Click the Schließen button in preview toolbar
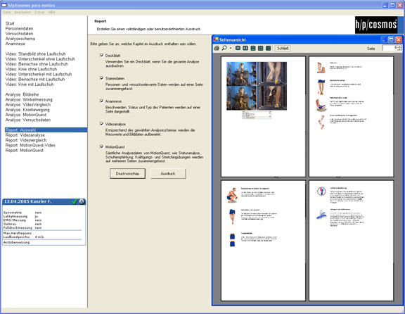Image resolution: width=405 pixels, height=314 pixels. pos(283,48)
